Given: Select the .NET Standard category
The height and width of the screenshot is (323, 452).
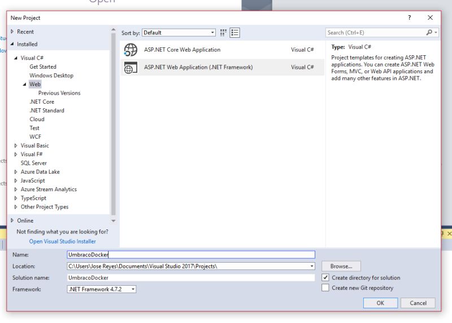Looking at the screenshot, I should click(x=47, y=110).
